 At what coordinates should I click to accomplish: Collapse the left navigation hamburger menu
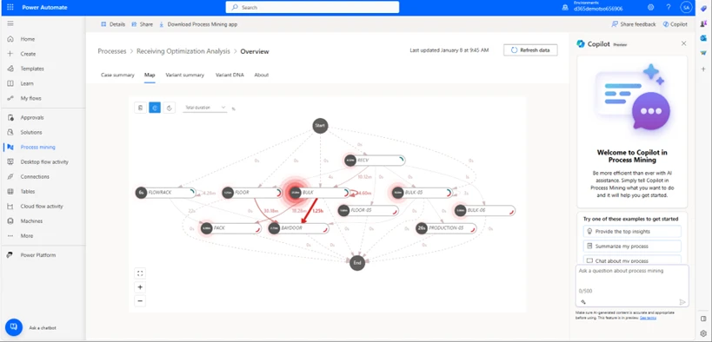10,23
